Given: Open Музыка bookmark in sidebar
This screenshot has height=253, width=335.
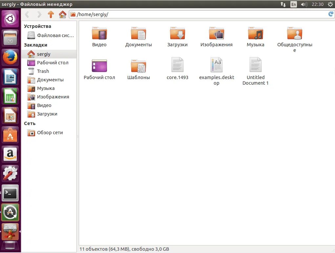Looking at the screenshot, I should [49, 88].
